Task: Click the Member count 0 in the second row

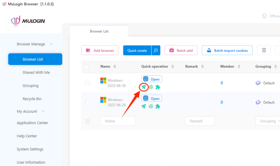Action: tap(221, 102)
